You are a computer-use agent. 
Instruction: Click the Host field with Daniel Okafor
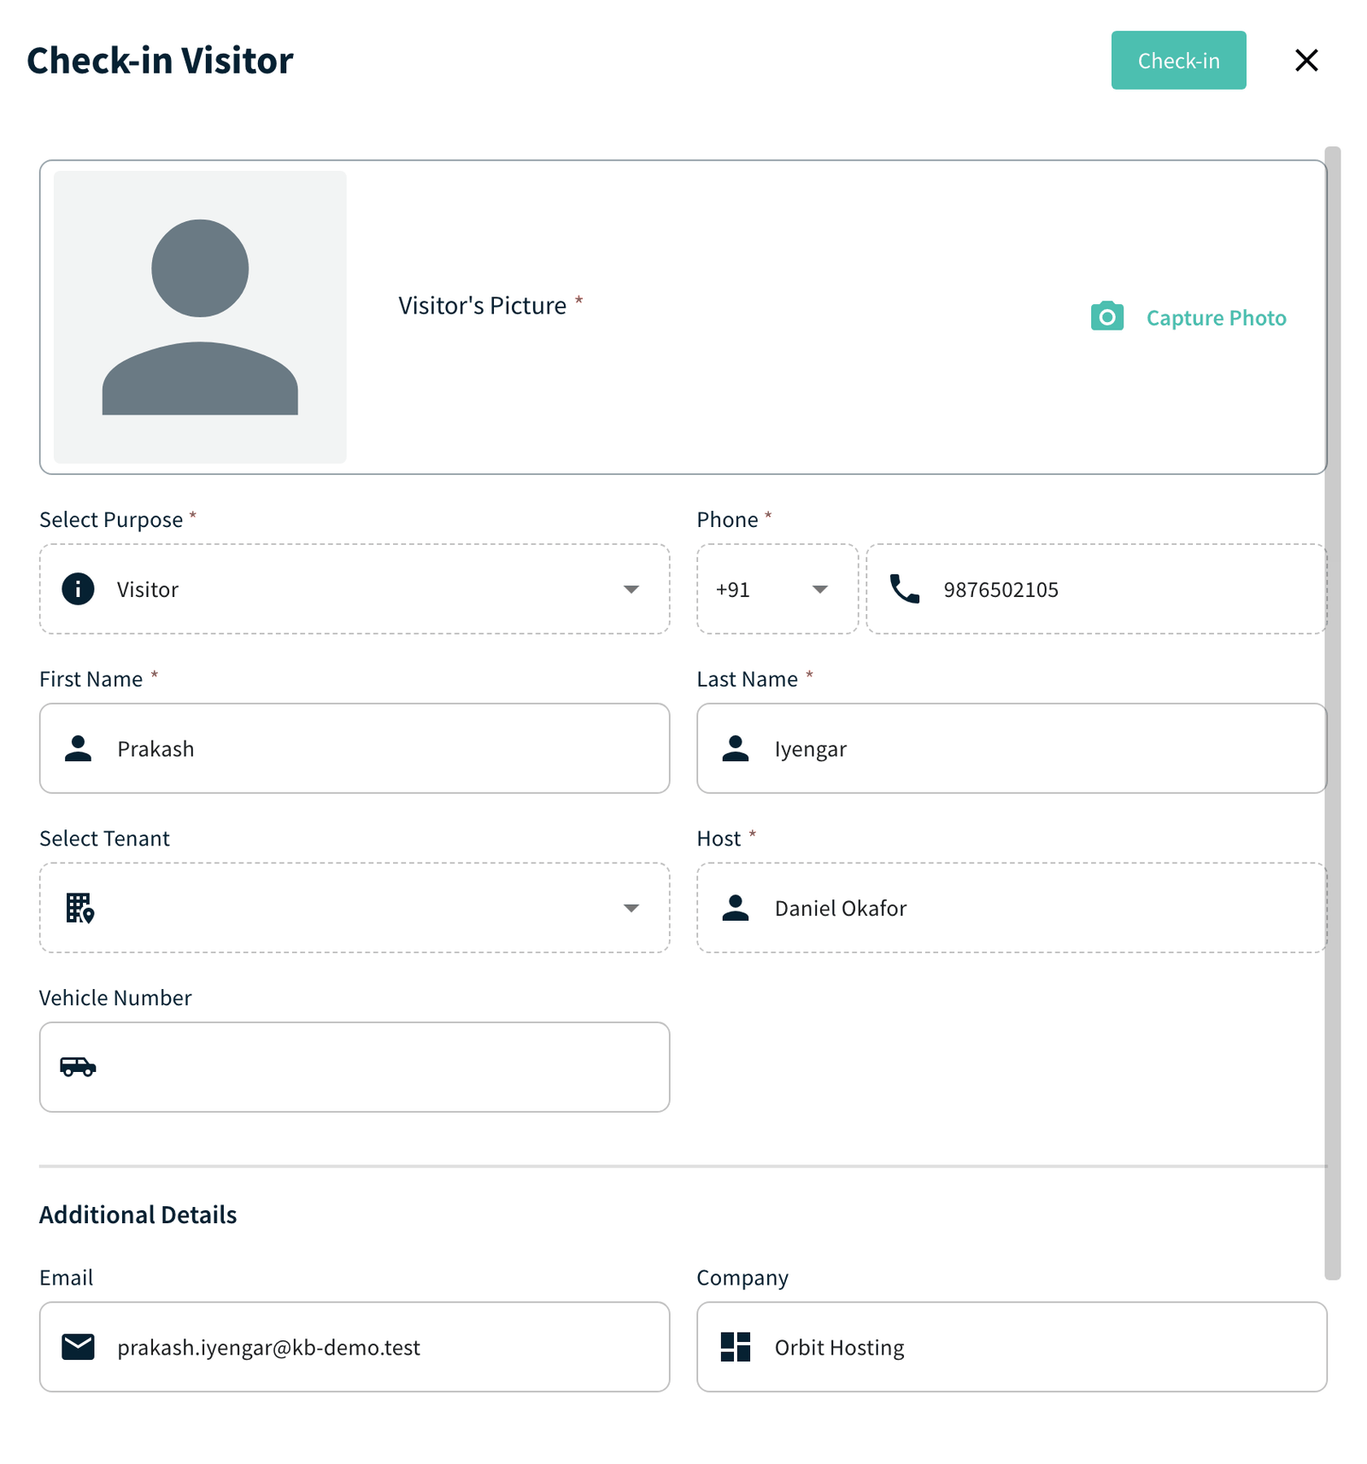click(1012, 908)
